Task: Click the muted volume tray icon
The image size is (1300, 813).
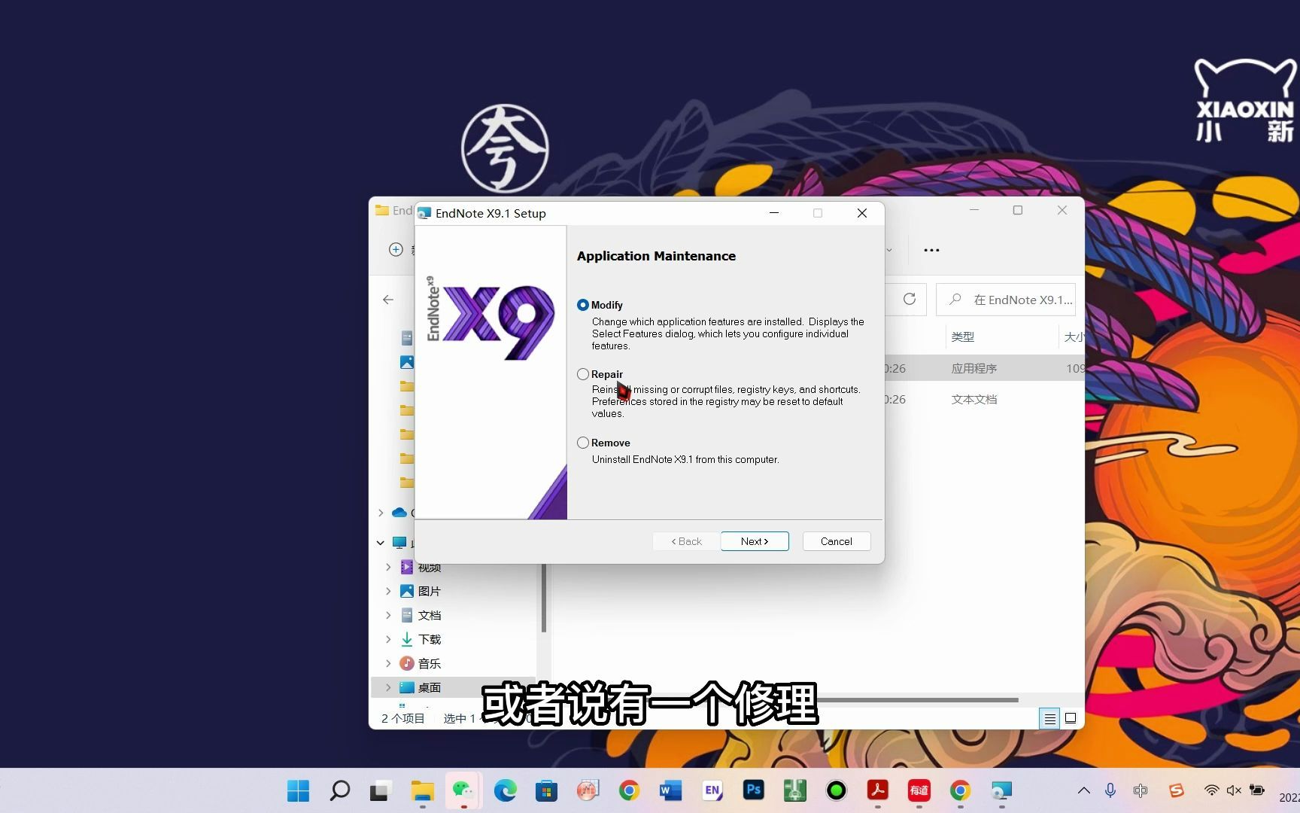Action: pyautogui.click(x=1234, y=790)
